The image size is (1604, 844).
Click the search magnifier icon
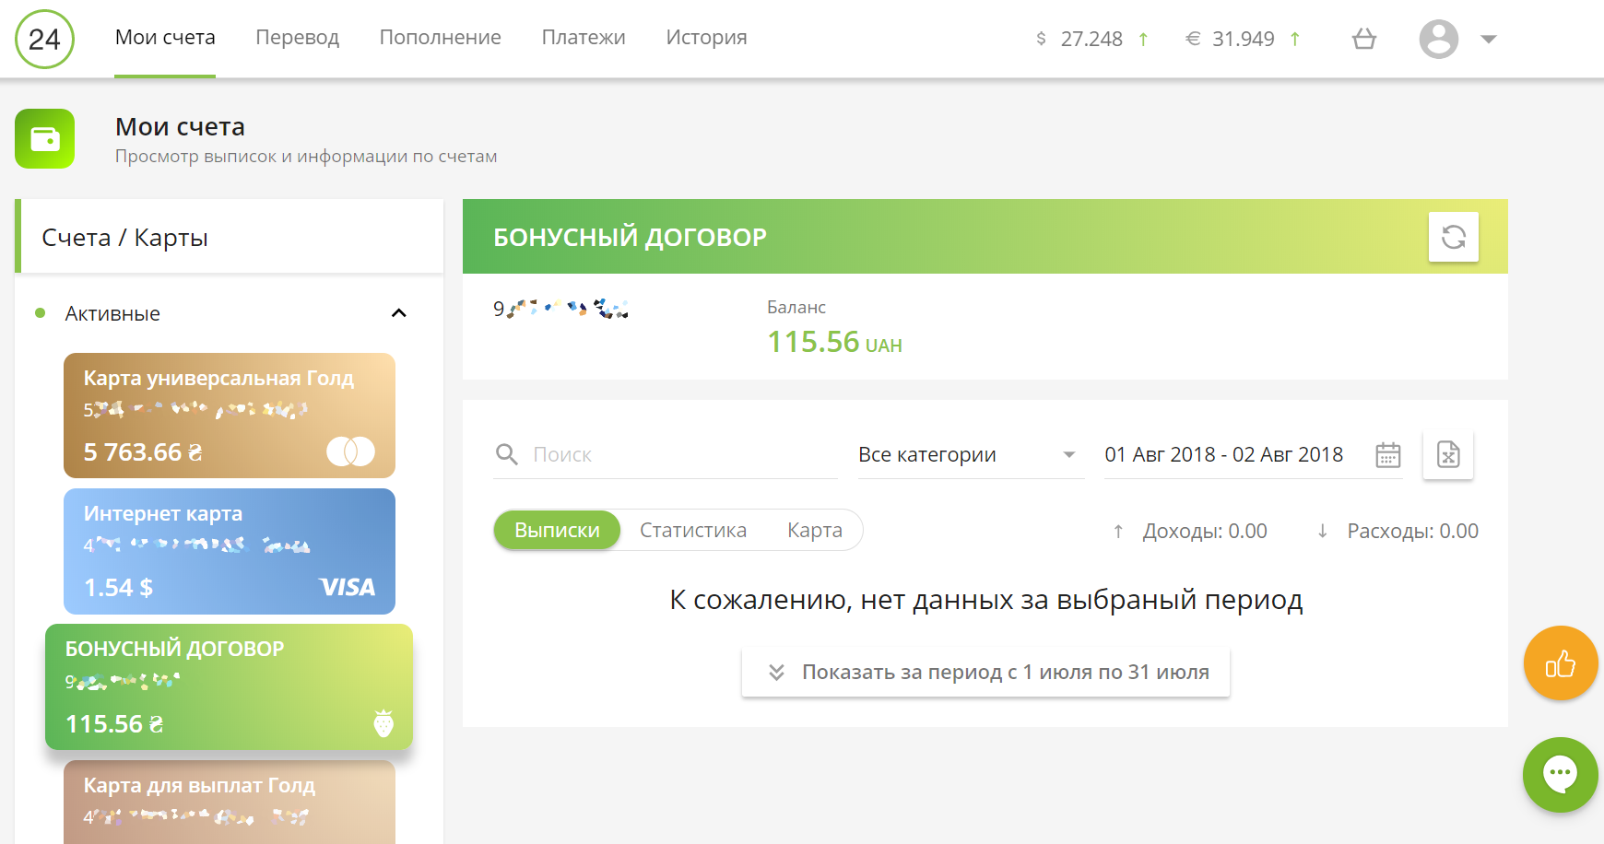pos(507,454)
